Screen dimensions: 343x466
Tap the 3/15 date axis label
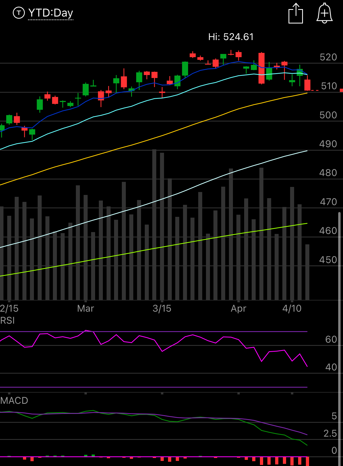point(162,308)
